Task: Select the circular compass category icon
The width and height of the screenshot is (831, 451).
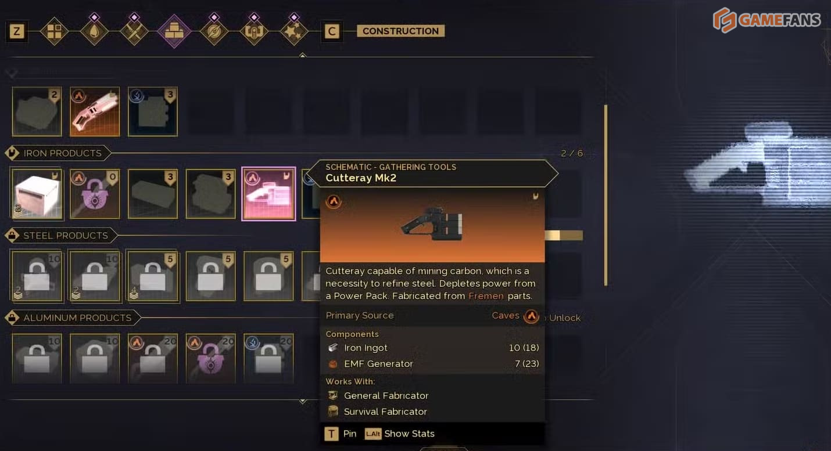Action: coord(214,31)
